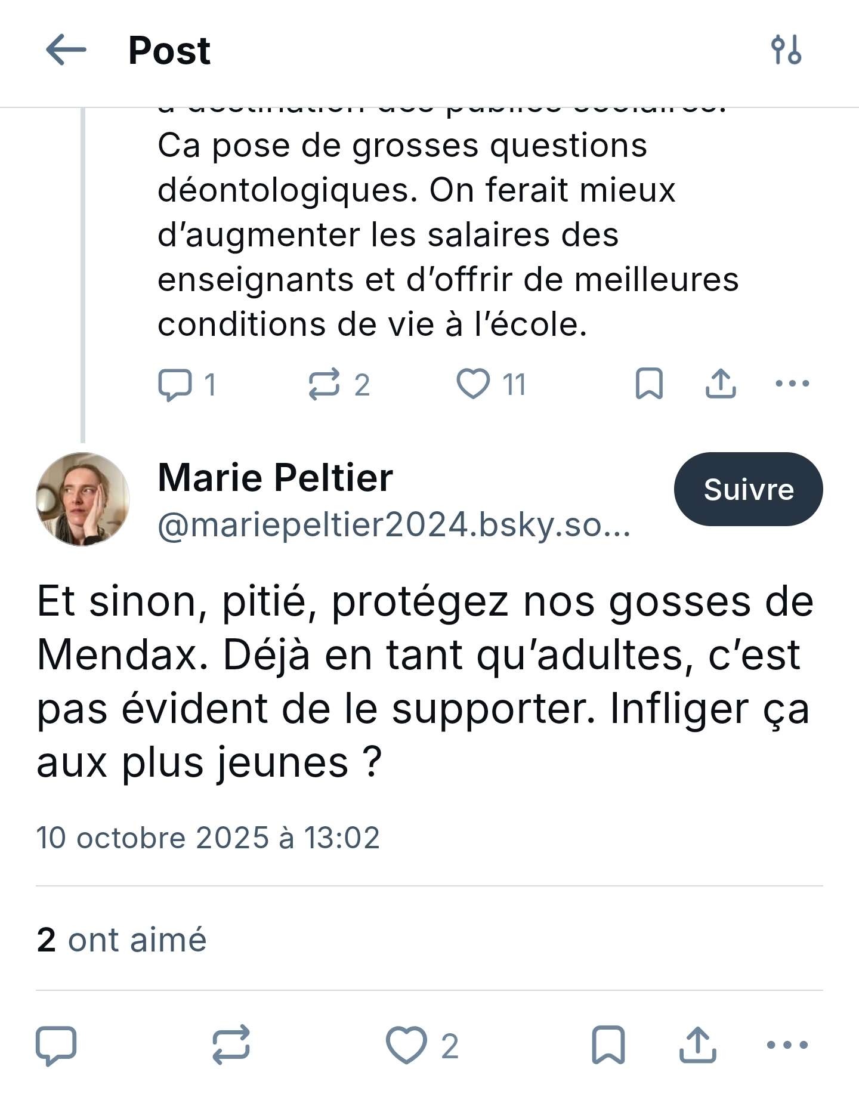The width and height of the screenshot is (859, 1103).
Task: Open more options on the main post
Action: click(x=787, y=1045)
